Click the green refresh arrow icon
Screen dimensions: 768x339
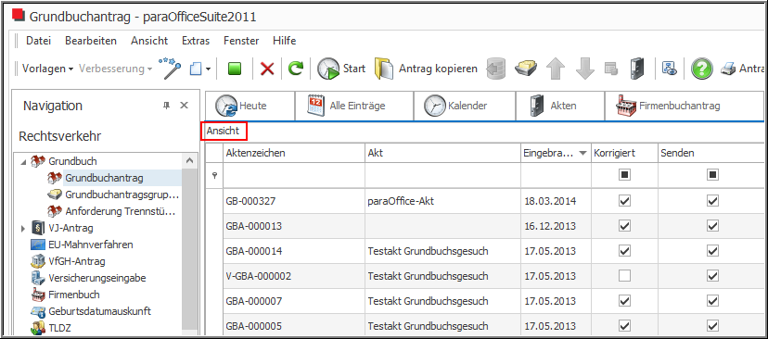click(x=295, y=69)
